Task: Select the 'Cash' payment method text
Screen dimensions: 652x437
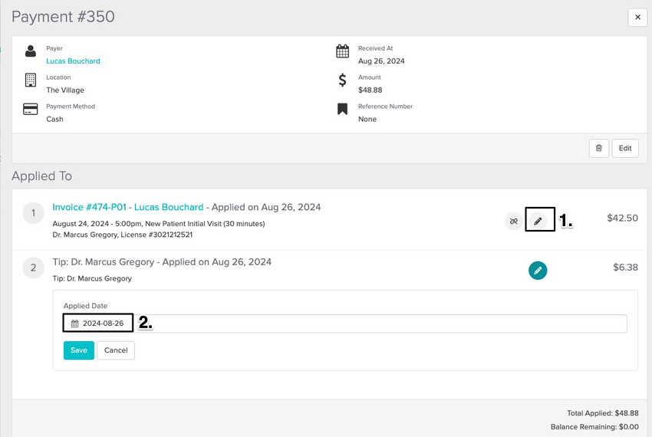Action: (55, 120)
